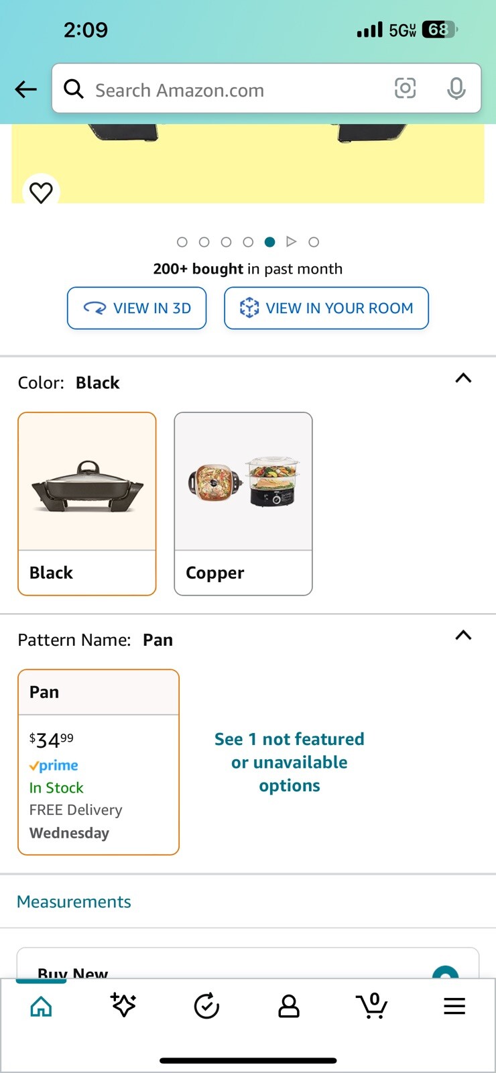Tap View in Your Room
The image size is (496, 1073).
point(326,308)
